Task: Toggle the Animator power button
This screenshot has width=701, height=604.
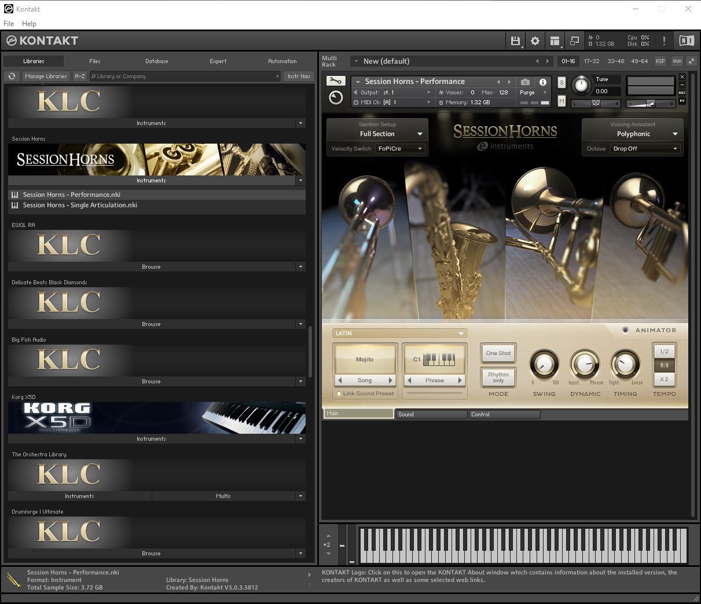Action: (625, 330)
